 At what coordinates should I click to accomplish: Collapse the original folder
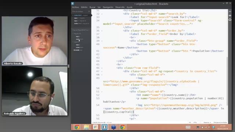pyautogui.click(x=73, y=42)
